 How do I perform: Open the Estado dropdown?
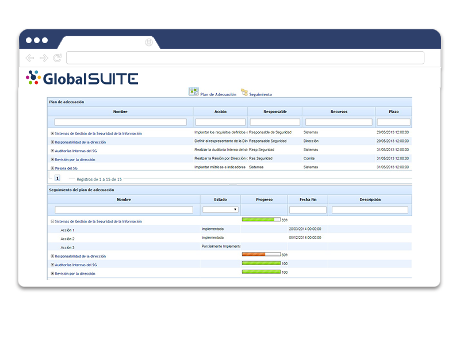pyautogui.click(x=236, y=209)
